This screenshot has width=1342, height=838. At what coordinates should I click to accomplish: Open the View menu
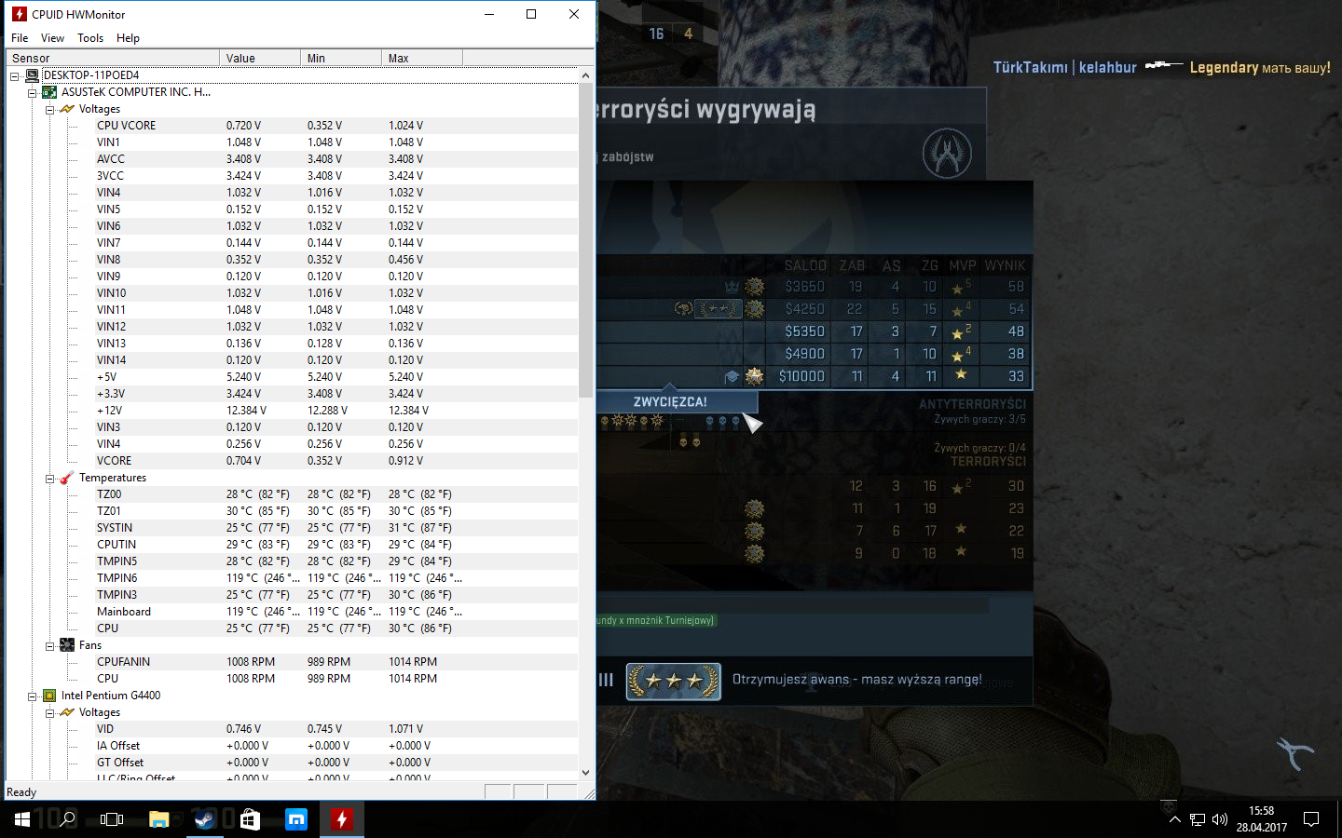52,38
